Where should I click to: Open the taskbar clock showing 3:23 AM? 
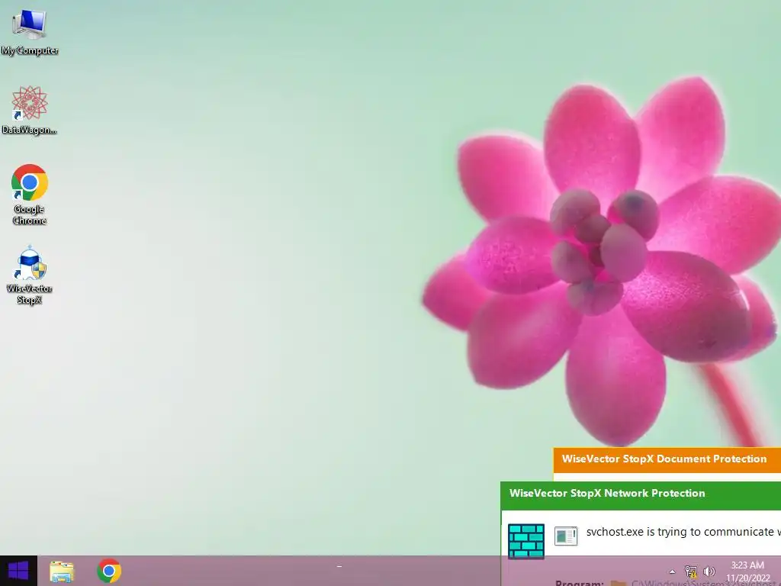(747, 572)
